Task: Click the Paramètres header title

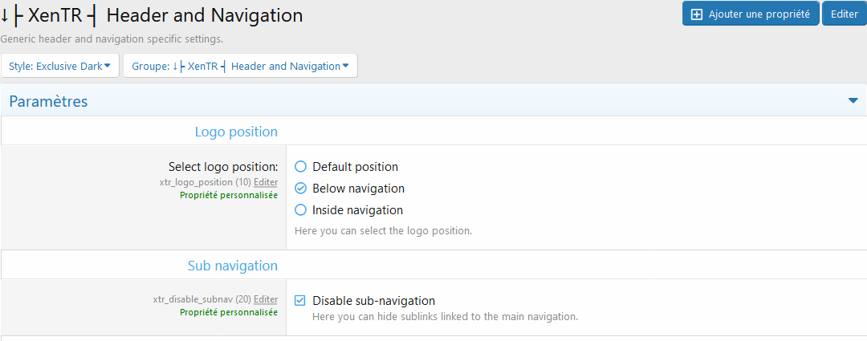Action: pyautogui.click(x=49, y=102)
